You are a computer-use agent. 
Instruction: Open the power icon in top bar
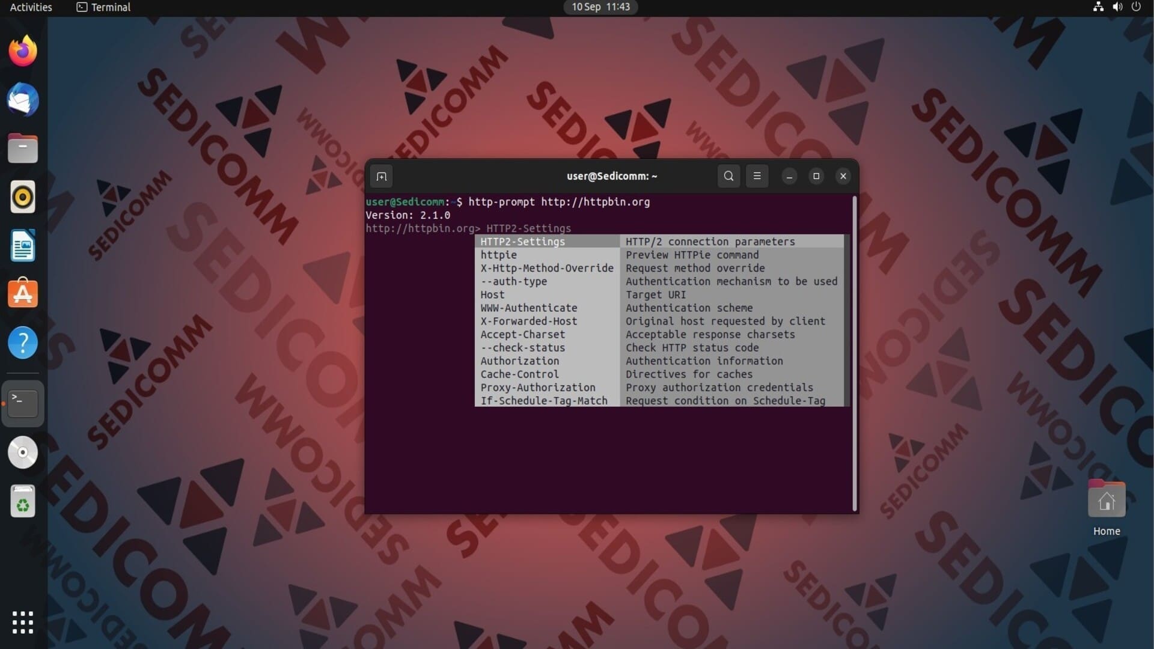point(1136,7)
